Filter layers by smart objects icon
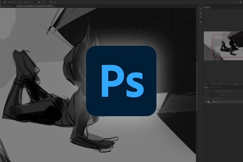 228,92
